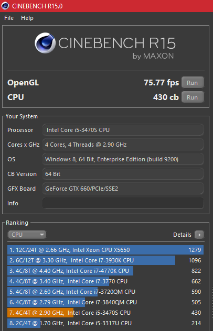Click the ranking dropdown arrow
213x331 pixels.
pos(42,235)
